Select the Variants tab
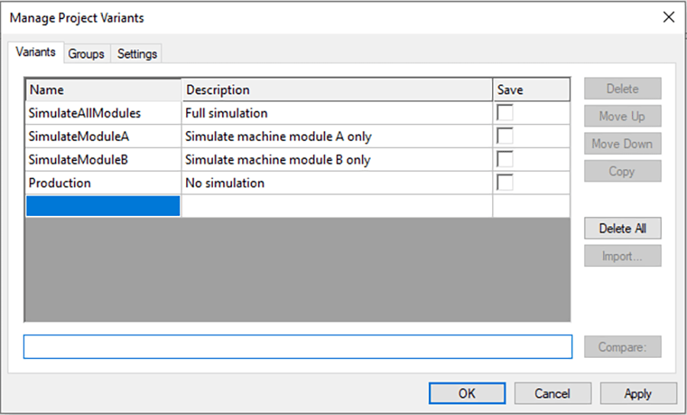This screenshot has width=687, height=415. point(35,52)
